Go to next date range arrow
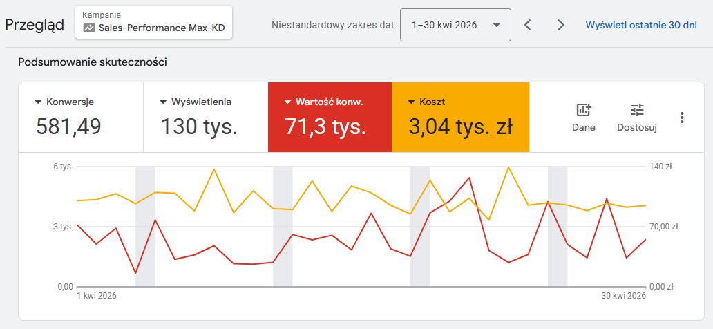Image resolution: width=713 pixels, height=329 pixels. pyautogui.click(x=561, y=25)
